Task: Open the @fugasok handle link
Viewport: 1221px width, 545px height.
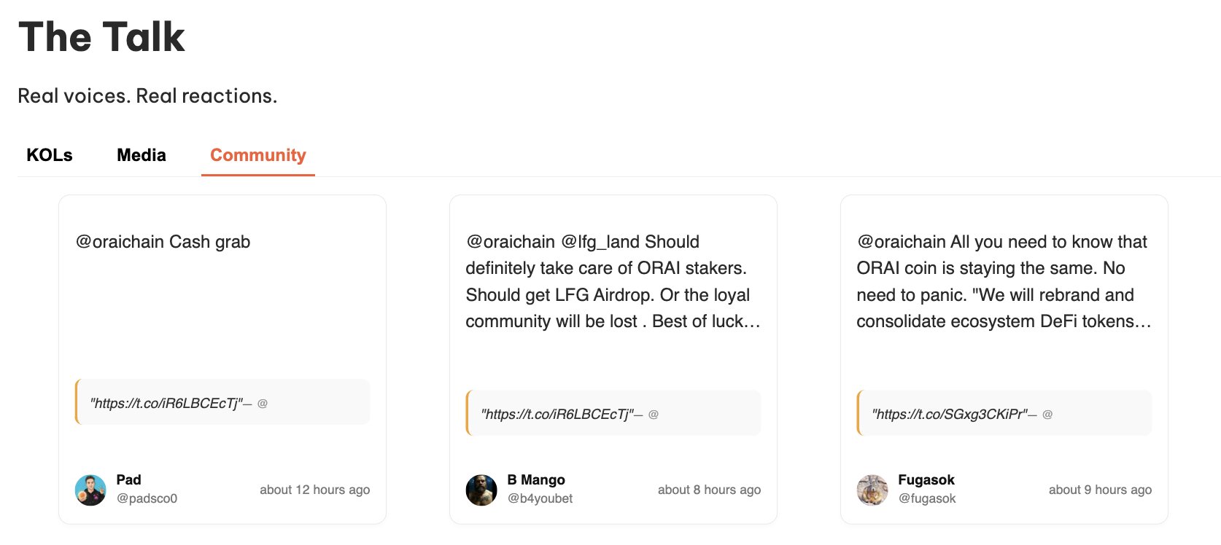Action: click(x=927, y=498)
